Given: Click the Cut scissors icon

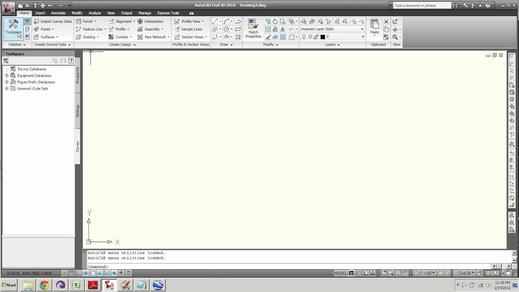Looking at the screenshot, I should point(386,21).
